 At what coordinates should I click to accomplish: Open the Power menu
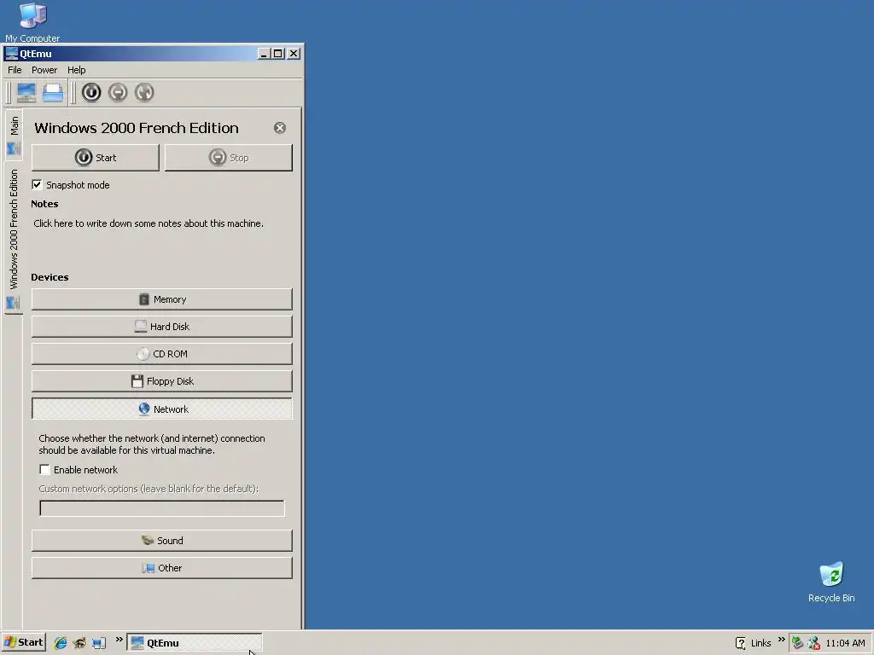click(x=44, y=70)
